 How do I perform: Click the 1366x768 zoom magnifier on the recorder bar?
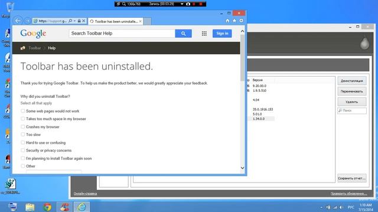coord(124,4)
